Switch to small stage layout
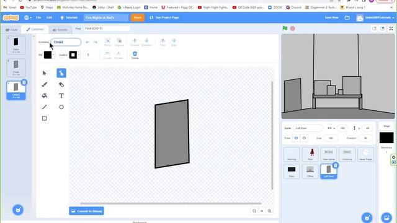Viewport: 397px width, 223px height. coord(374,28)
